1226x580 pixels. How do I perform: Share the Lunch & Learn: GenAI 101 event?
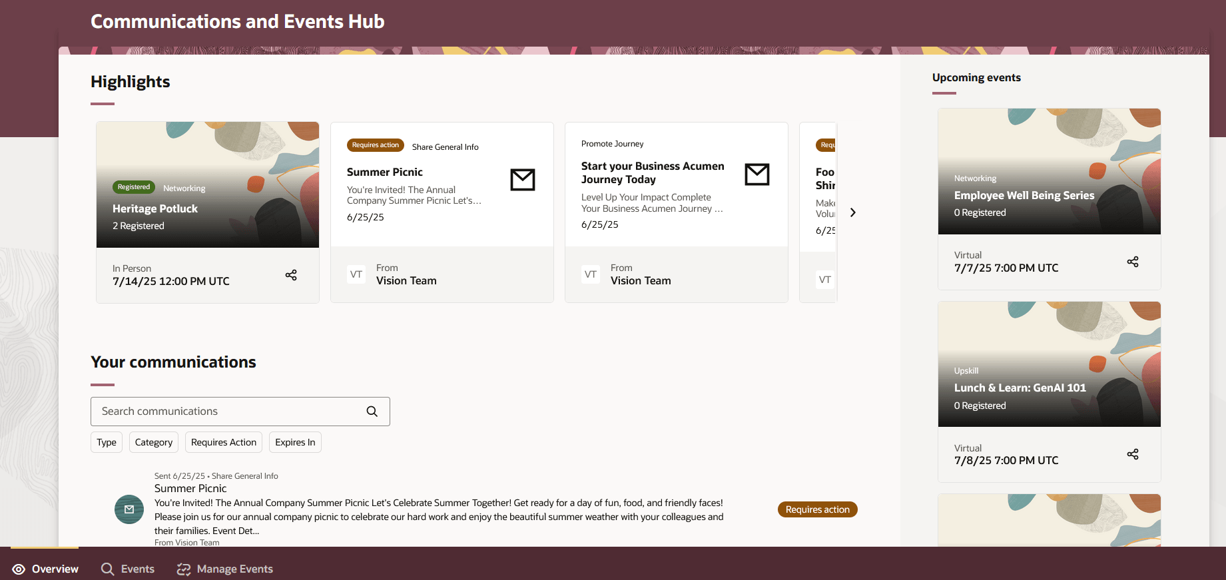coord(1133,454)
